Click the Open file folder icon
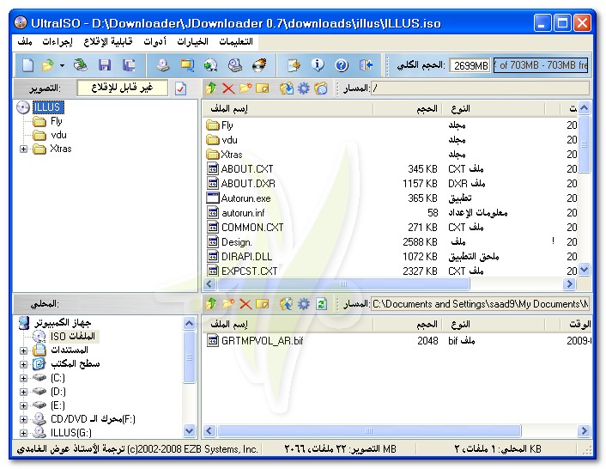 point(48,65)
